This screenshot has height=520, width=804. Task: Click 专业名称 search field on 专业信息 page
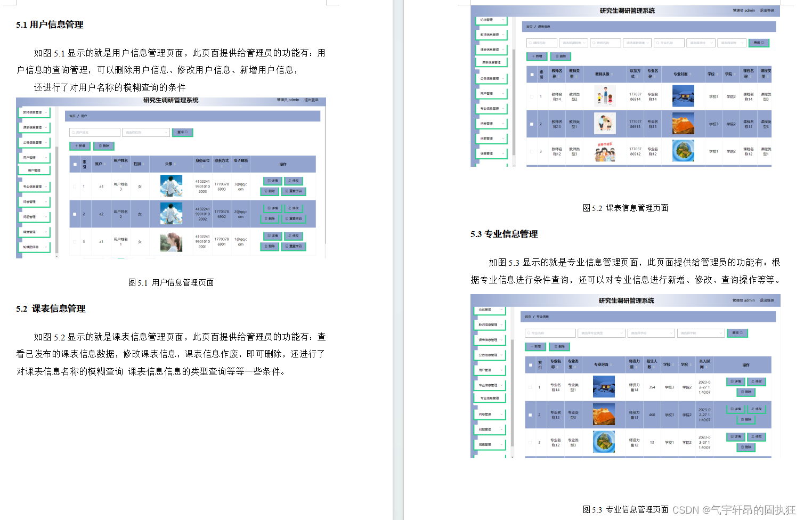click(x=550, y=333)
